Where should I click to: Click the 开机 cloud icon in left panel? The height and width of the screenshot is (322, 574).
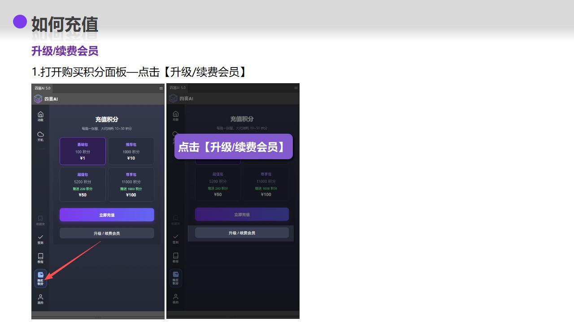click(x=40, y=136)
